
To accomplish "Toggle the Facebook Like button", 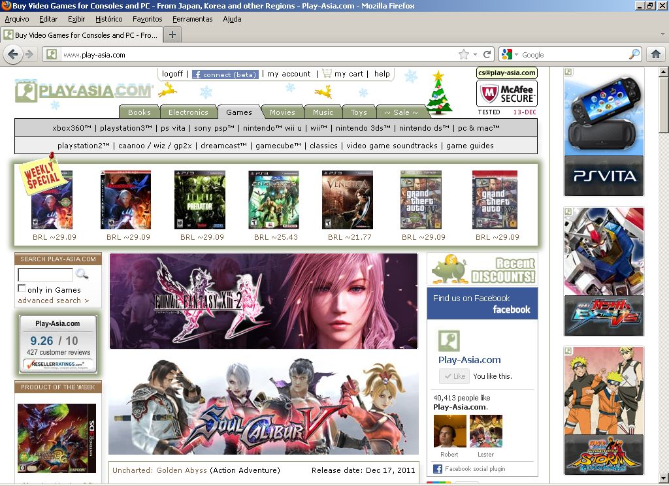I will pos(453,376).
